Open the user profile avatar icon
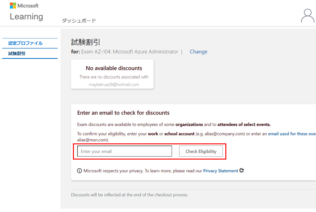The width and height of the screenshot is (316, 212). 307,16
